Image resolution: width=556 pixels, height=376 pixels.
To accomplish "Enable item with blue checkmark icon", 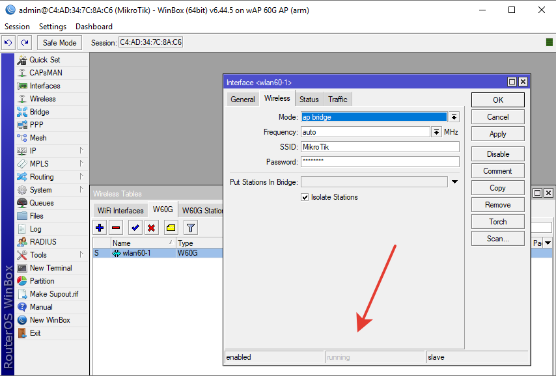I will [x=135, y=228].
